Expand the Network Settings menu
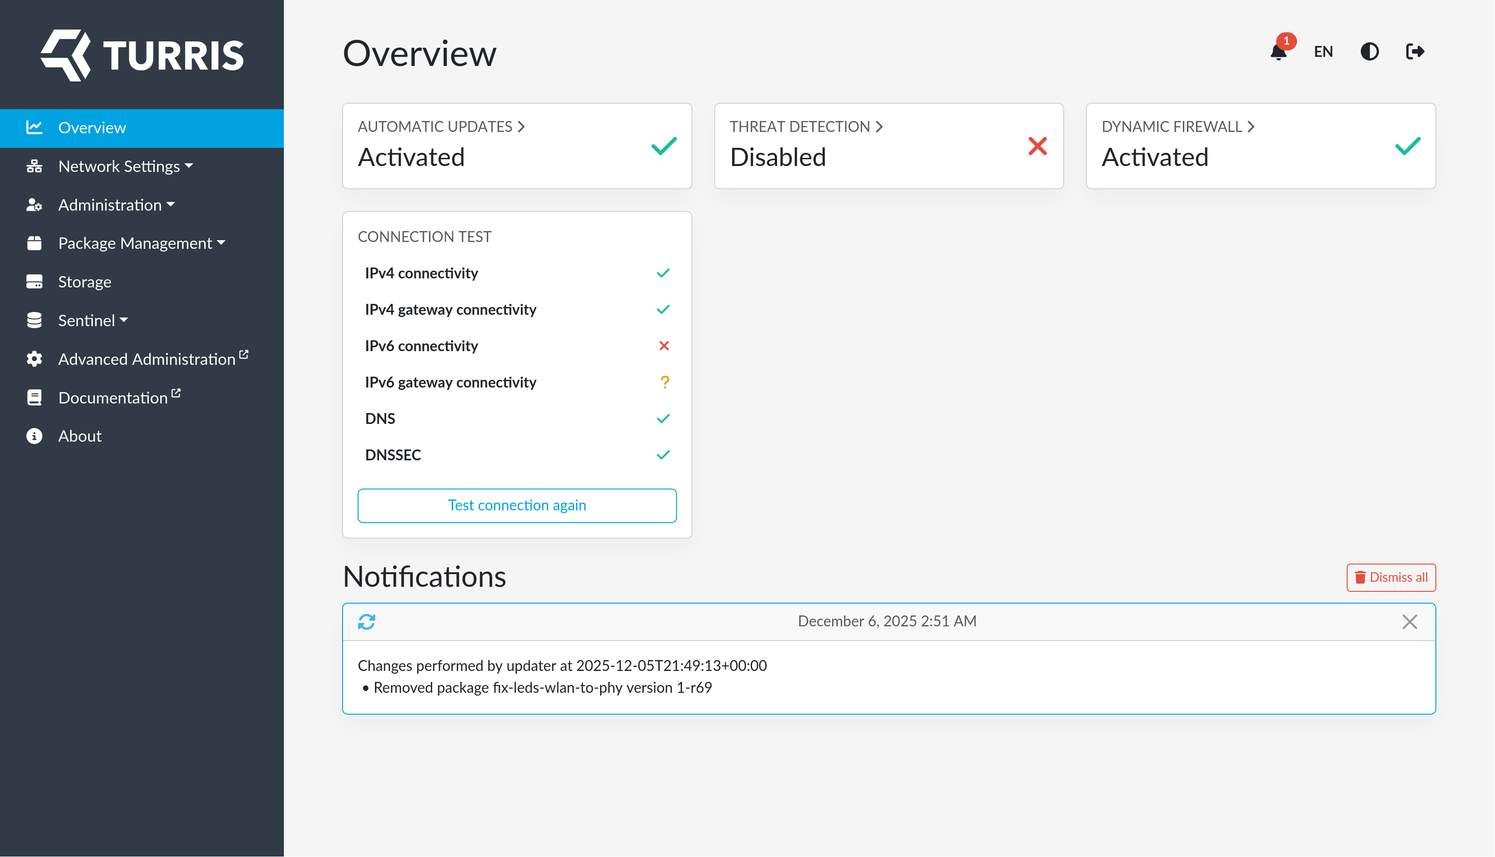Screen dimensions: 1495x857 click(120, 166)
